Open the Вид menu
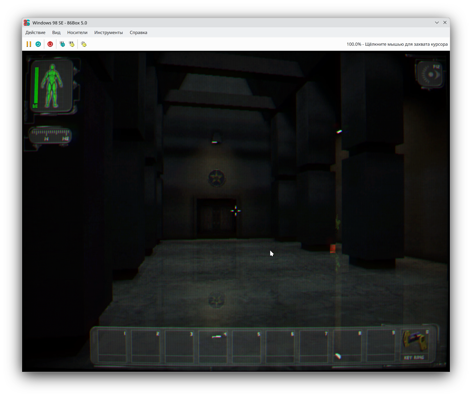472x398 pixels. (x=56, y=33)
